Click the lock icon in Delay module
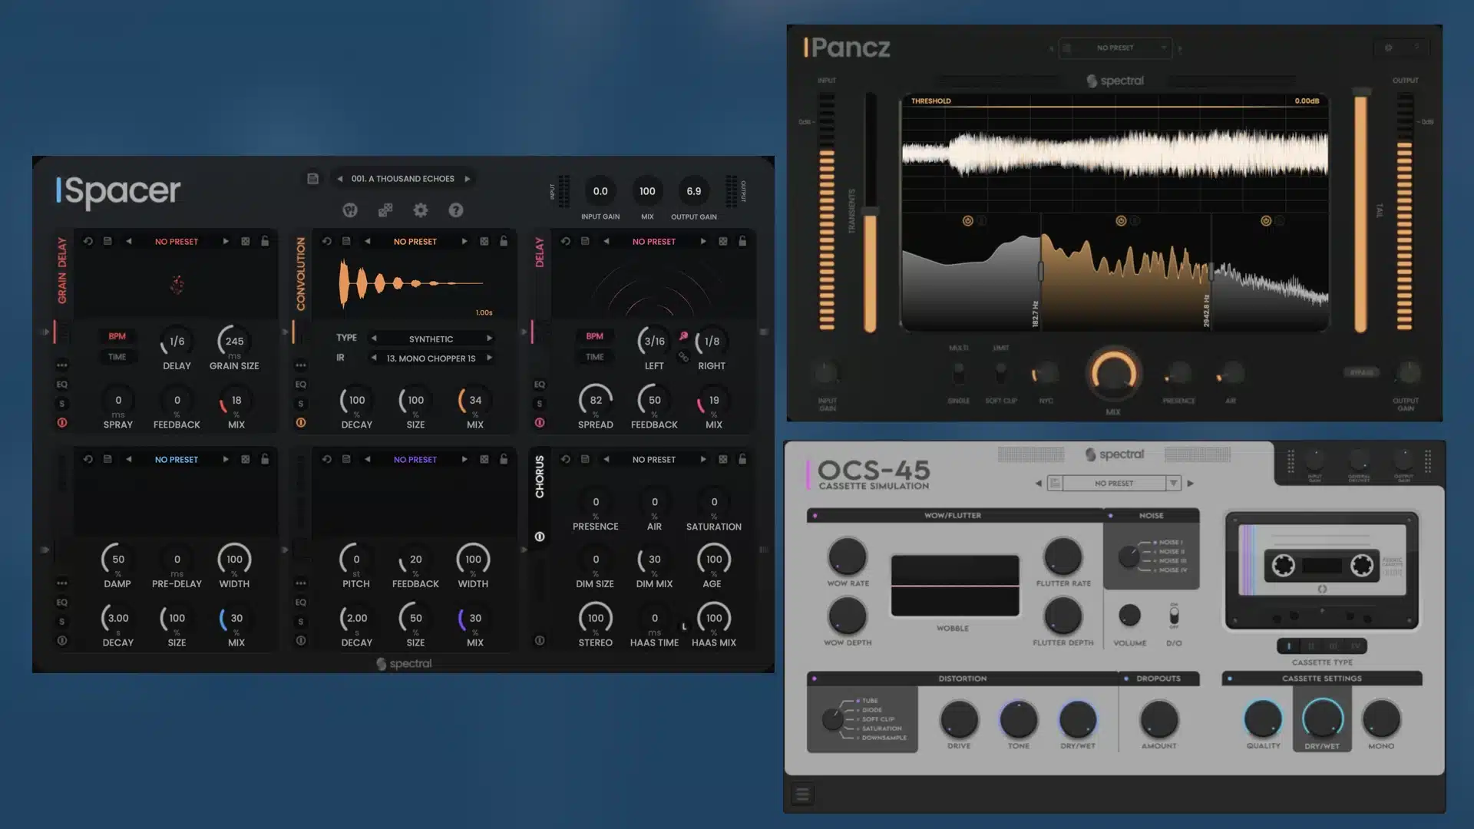This screenshot has width=1474, height=829. [x=742, y=241]
